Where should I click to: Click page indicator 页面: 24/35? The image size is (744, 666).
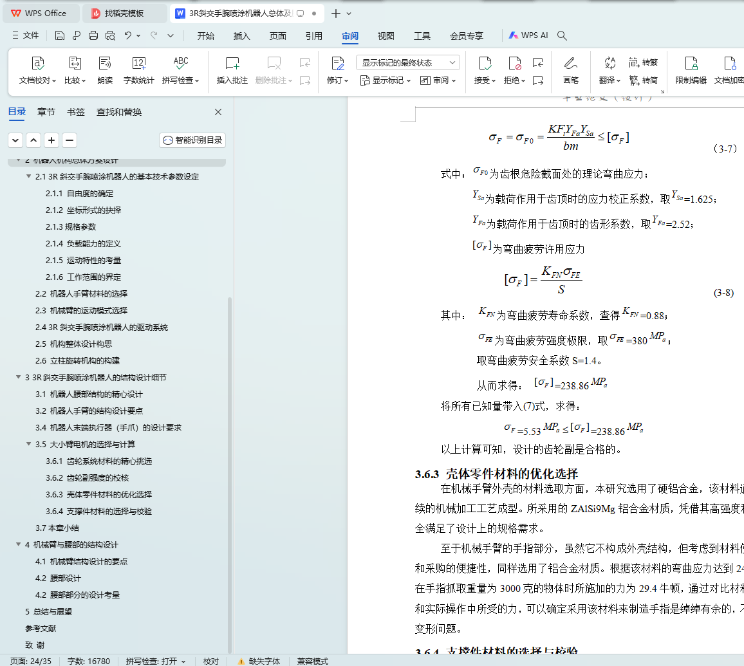[x=31, y=661]
